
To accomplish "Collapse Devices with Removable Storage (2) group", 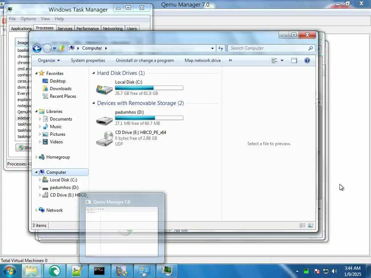I will point(93,103).
